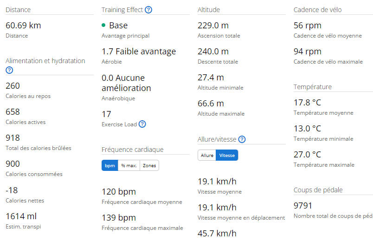Click the 9791 pedal strokes value

[x=303, y=206]
